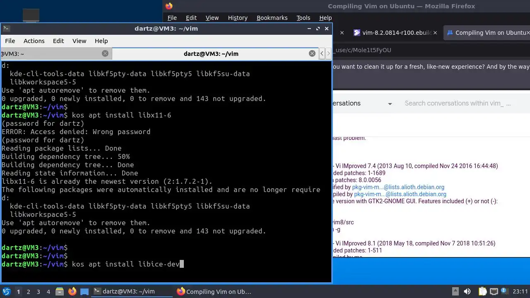Select the dartz@VM3: ~/vim terminal tab
This screenshot has width=530, height=298.
point(211,53)
